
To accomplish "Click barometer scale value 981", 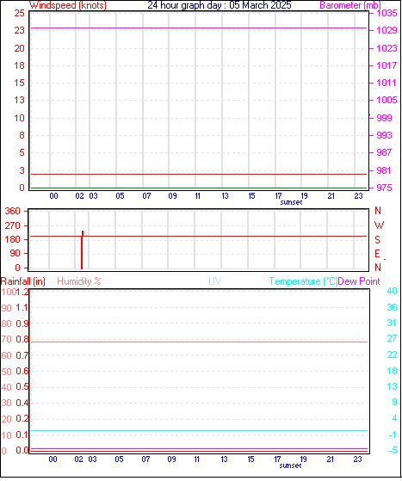I will tap(384, 170).
